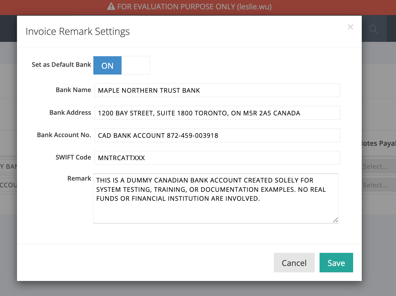Click the Notes Payable column header
The width and height of the screenshot is (396, 296).
click(x=381, y=143)
